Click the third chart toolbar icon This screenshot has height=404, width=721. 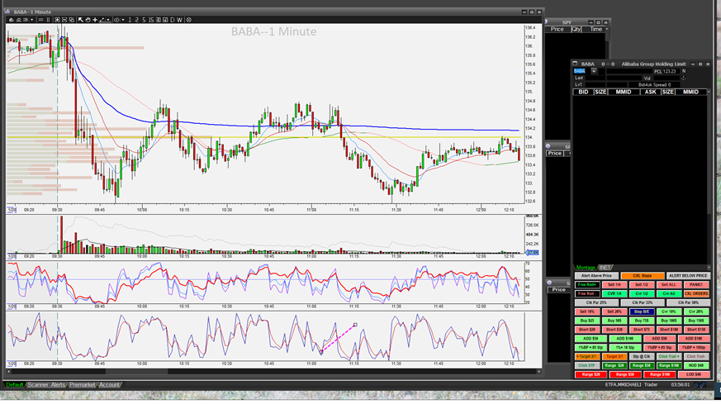(26, 20)
